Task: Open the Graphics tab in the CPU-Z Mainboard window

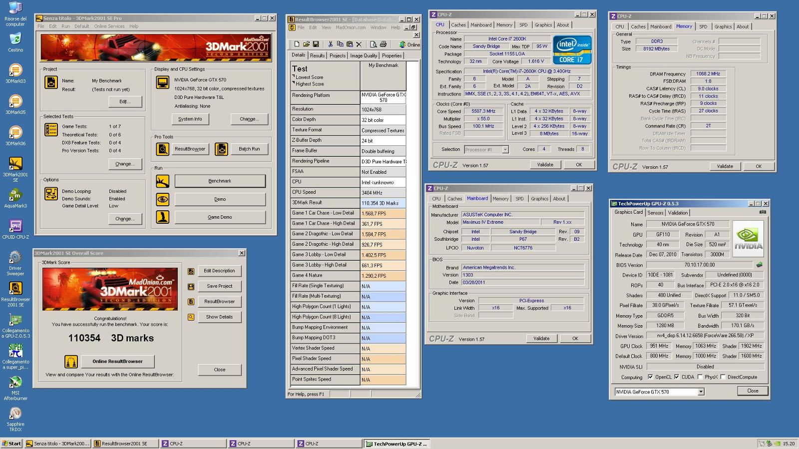Action: 539,199
